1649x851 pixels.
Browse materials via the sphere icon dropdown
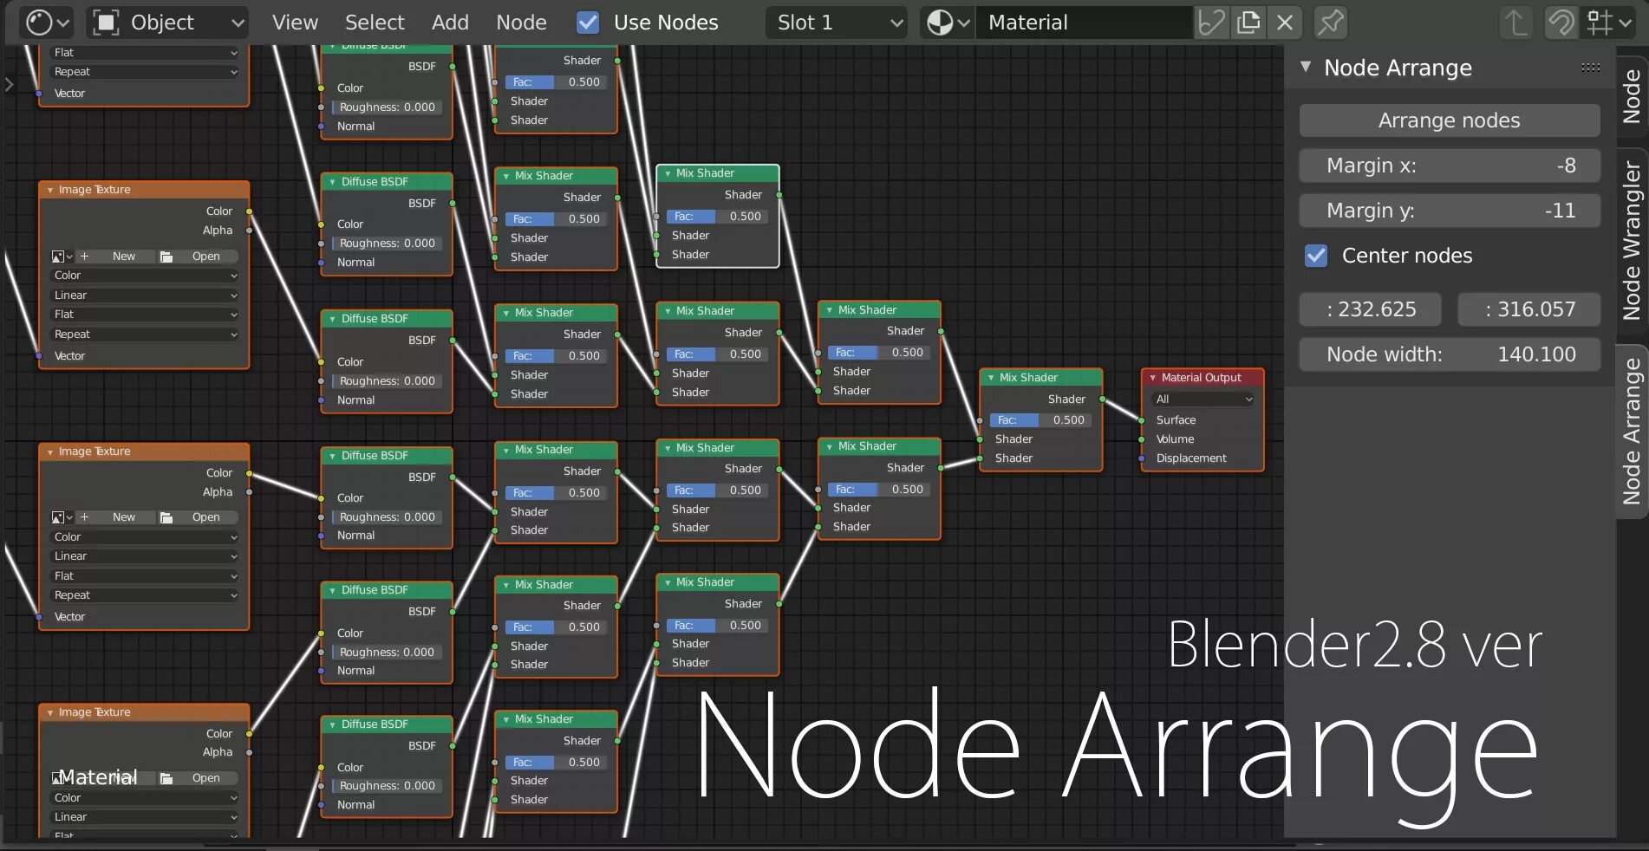click(x=948, y=23)
